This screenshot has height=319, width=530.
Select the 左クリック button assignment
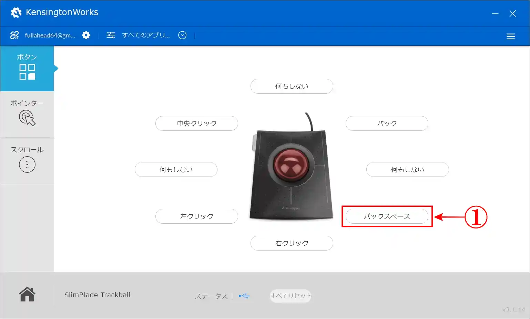coord(197,216)
